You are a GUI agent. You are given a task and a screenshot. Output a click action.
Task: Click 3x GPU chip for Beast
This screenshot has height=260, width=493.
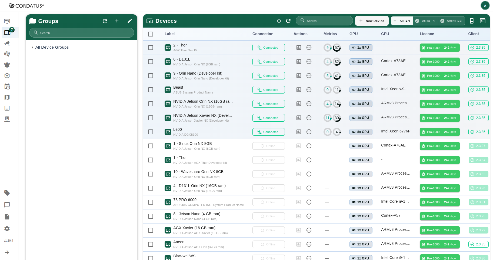[361, 90]
